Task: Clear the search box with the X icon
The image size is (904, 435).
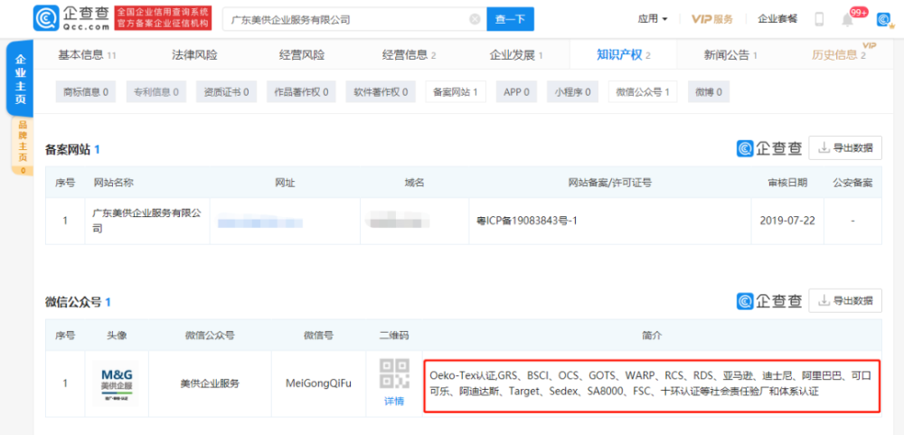Action: click(476, 20)
